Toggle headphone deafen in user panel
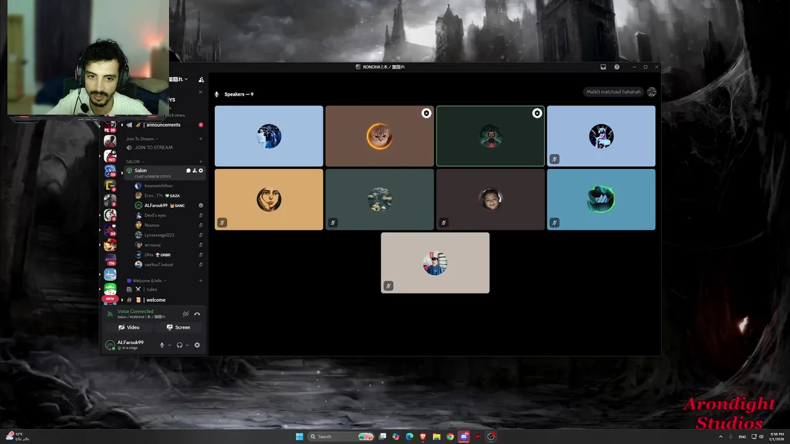The image size is (790, 444). tap(180, 345)
